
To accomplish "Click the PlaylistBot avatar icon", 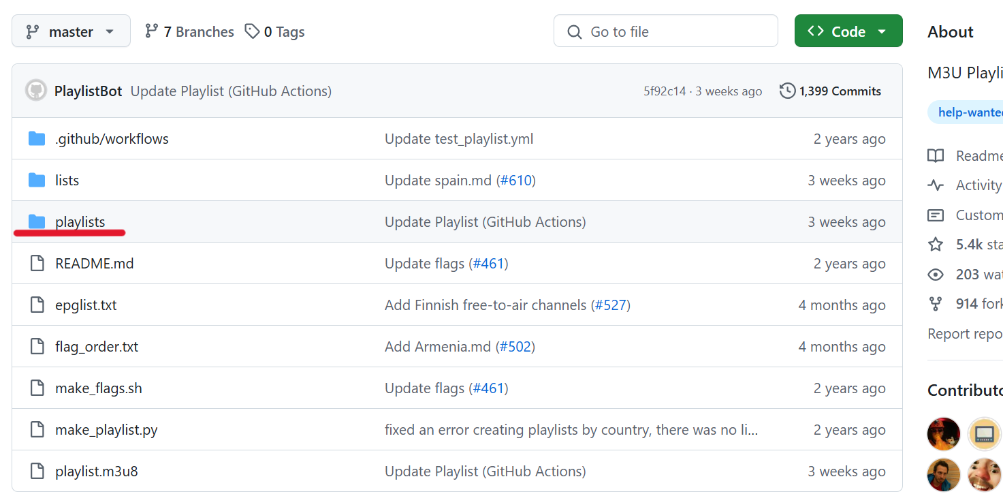I will click(36, 91).
